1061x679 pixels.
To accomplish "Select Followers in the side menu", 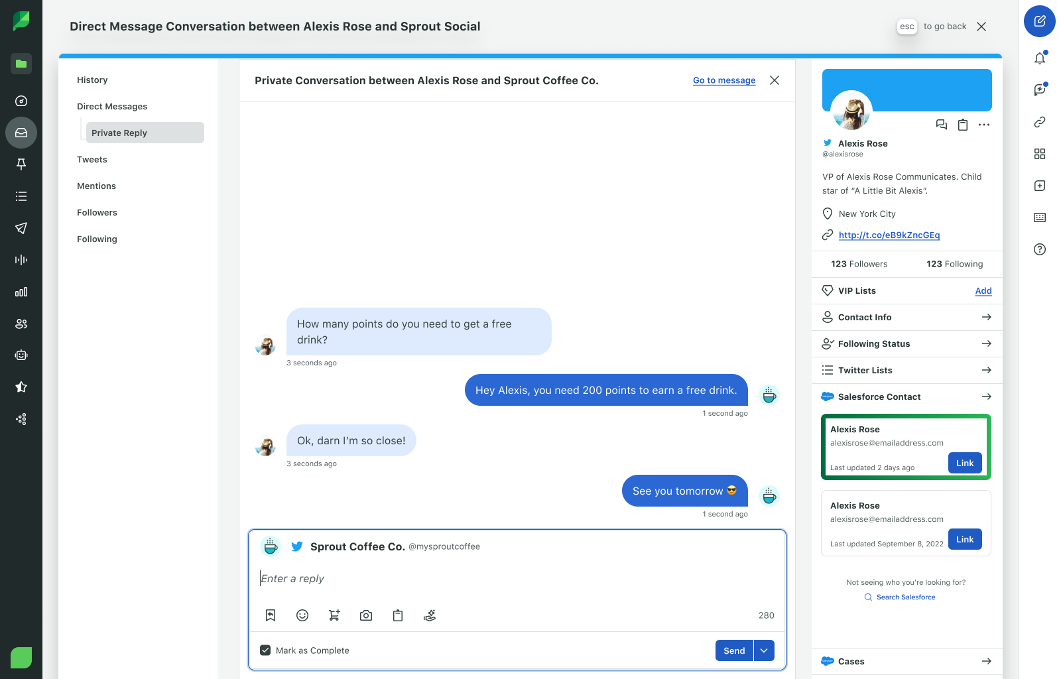I will click(97, 212).
